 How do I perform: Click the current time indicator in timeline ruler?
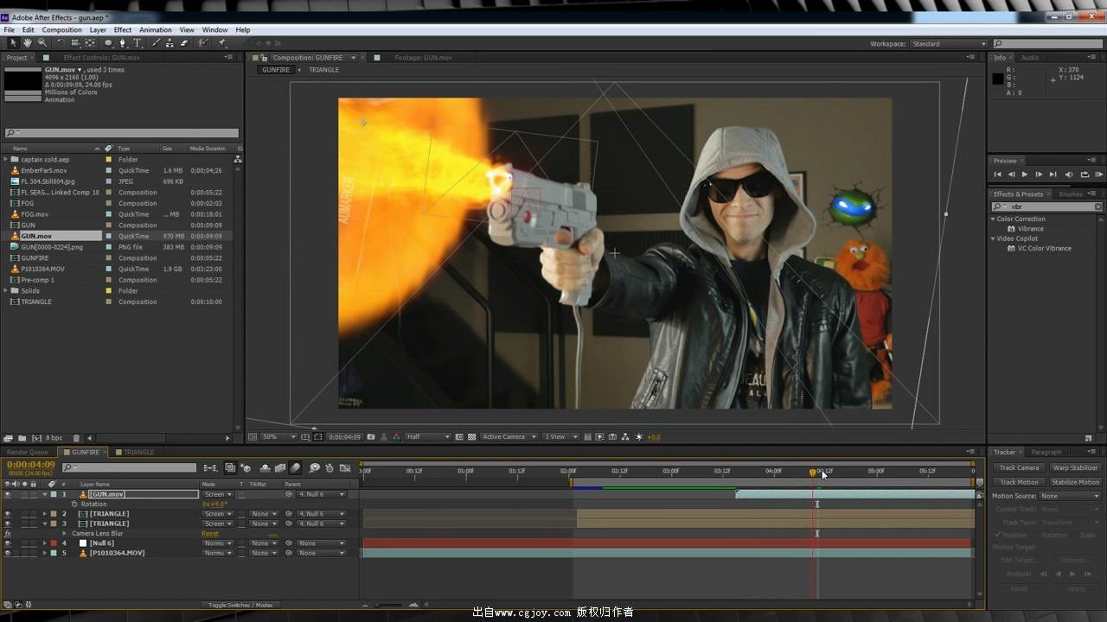(x=812, y=473)
